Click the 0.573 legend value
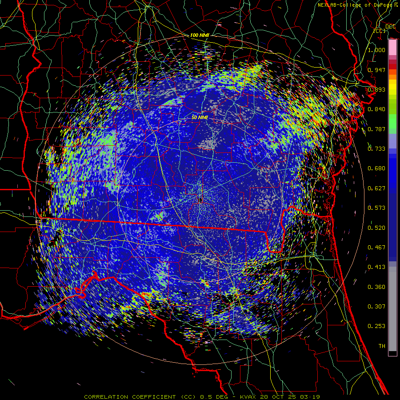 click(x=376, y=208)
